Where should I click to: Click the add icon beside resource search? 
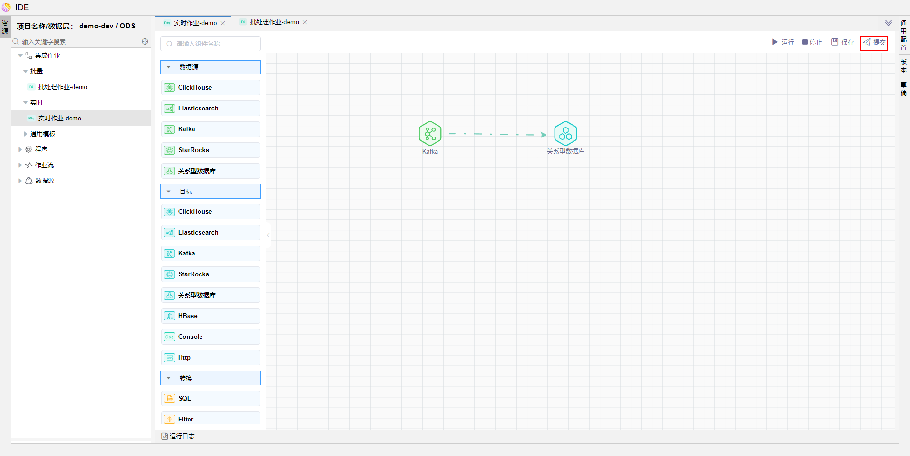tap(145, 42)
